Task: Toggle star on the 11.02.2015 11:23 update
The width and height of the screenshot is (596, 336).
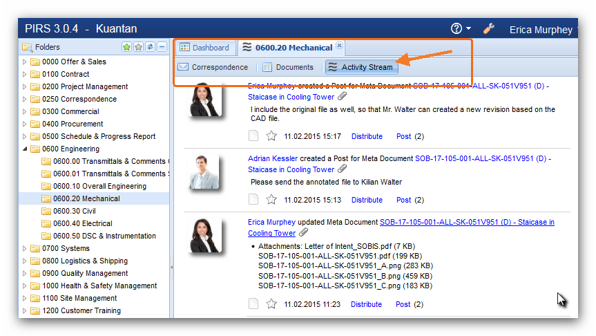Action: (x=271, y=304)
